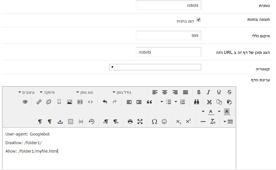Remove link with the unlink icon
The image size is (276, 170).
click(49, 102)
